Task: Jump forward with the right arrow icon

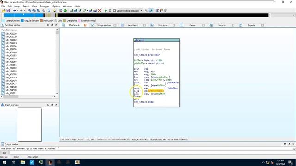Action: tap(21, 11)
